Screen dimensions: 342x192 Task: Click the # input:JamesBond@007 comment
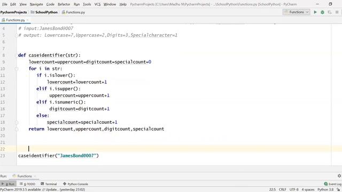pyautogui.click(x=46, y=28)
